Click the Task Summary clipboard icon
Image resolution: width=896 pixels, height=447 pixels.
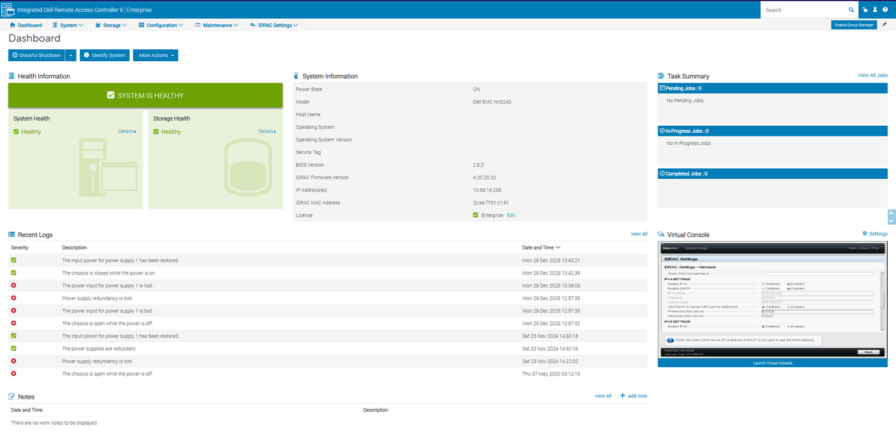[661, 76]
